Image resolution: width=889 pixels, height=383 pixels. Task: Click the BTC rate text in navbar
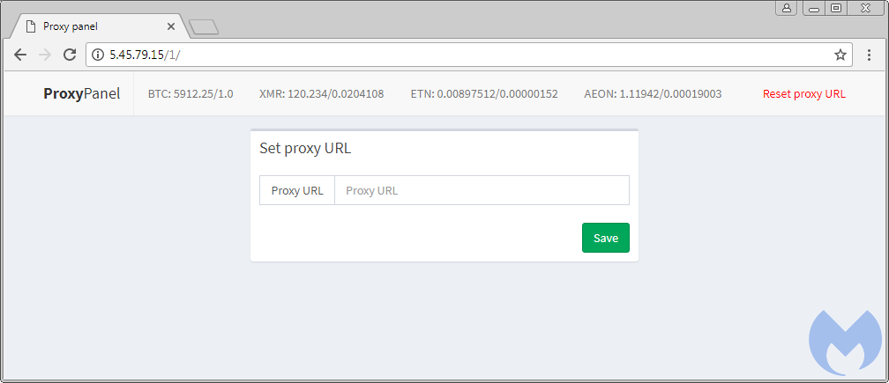[190, 93]
